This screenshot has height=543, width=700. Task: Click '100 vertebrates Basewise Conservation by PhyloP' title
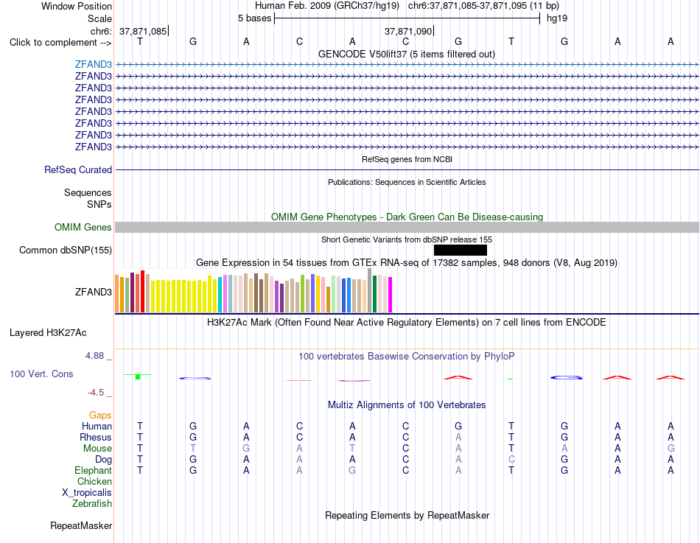click(407, 357)
